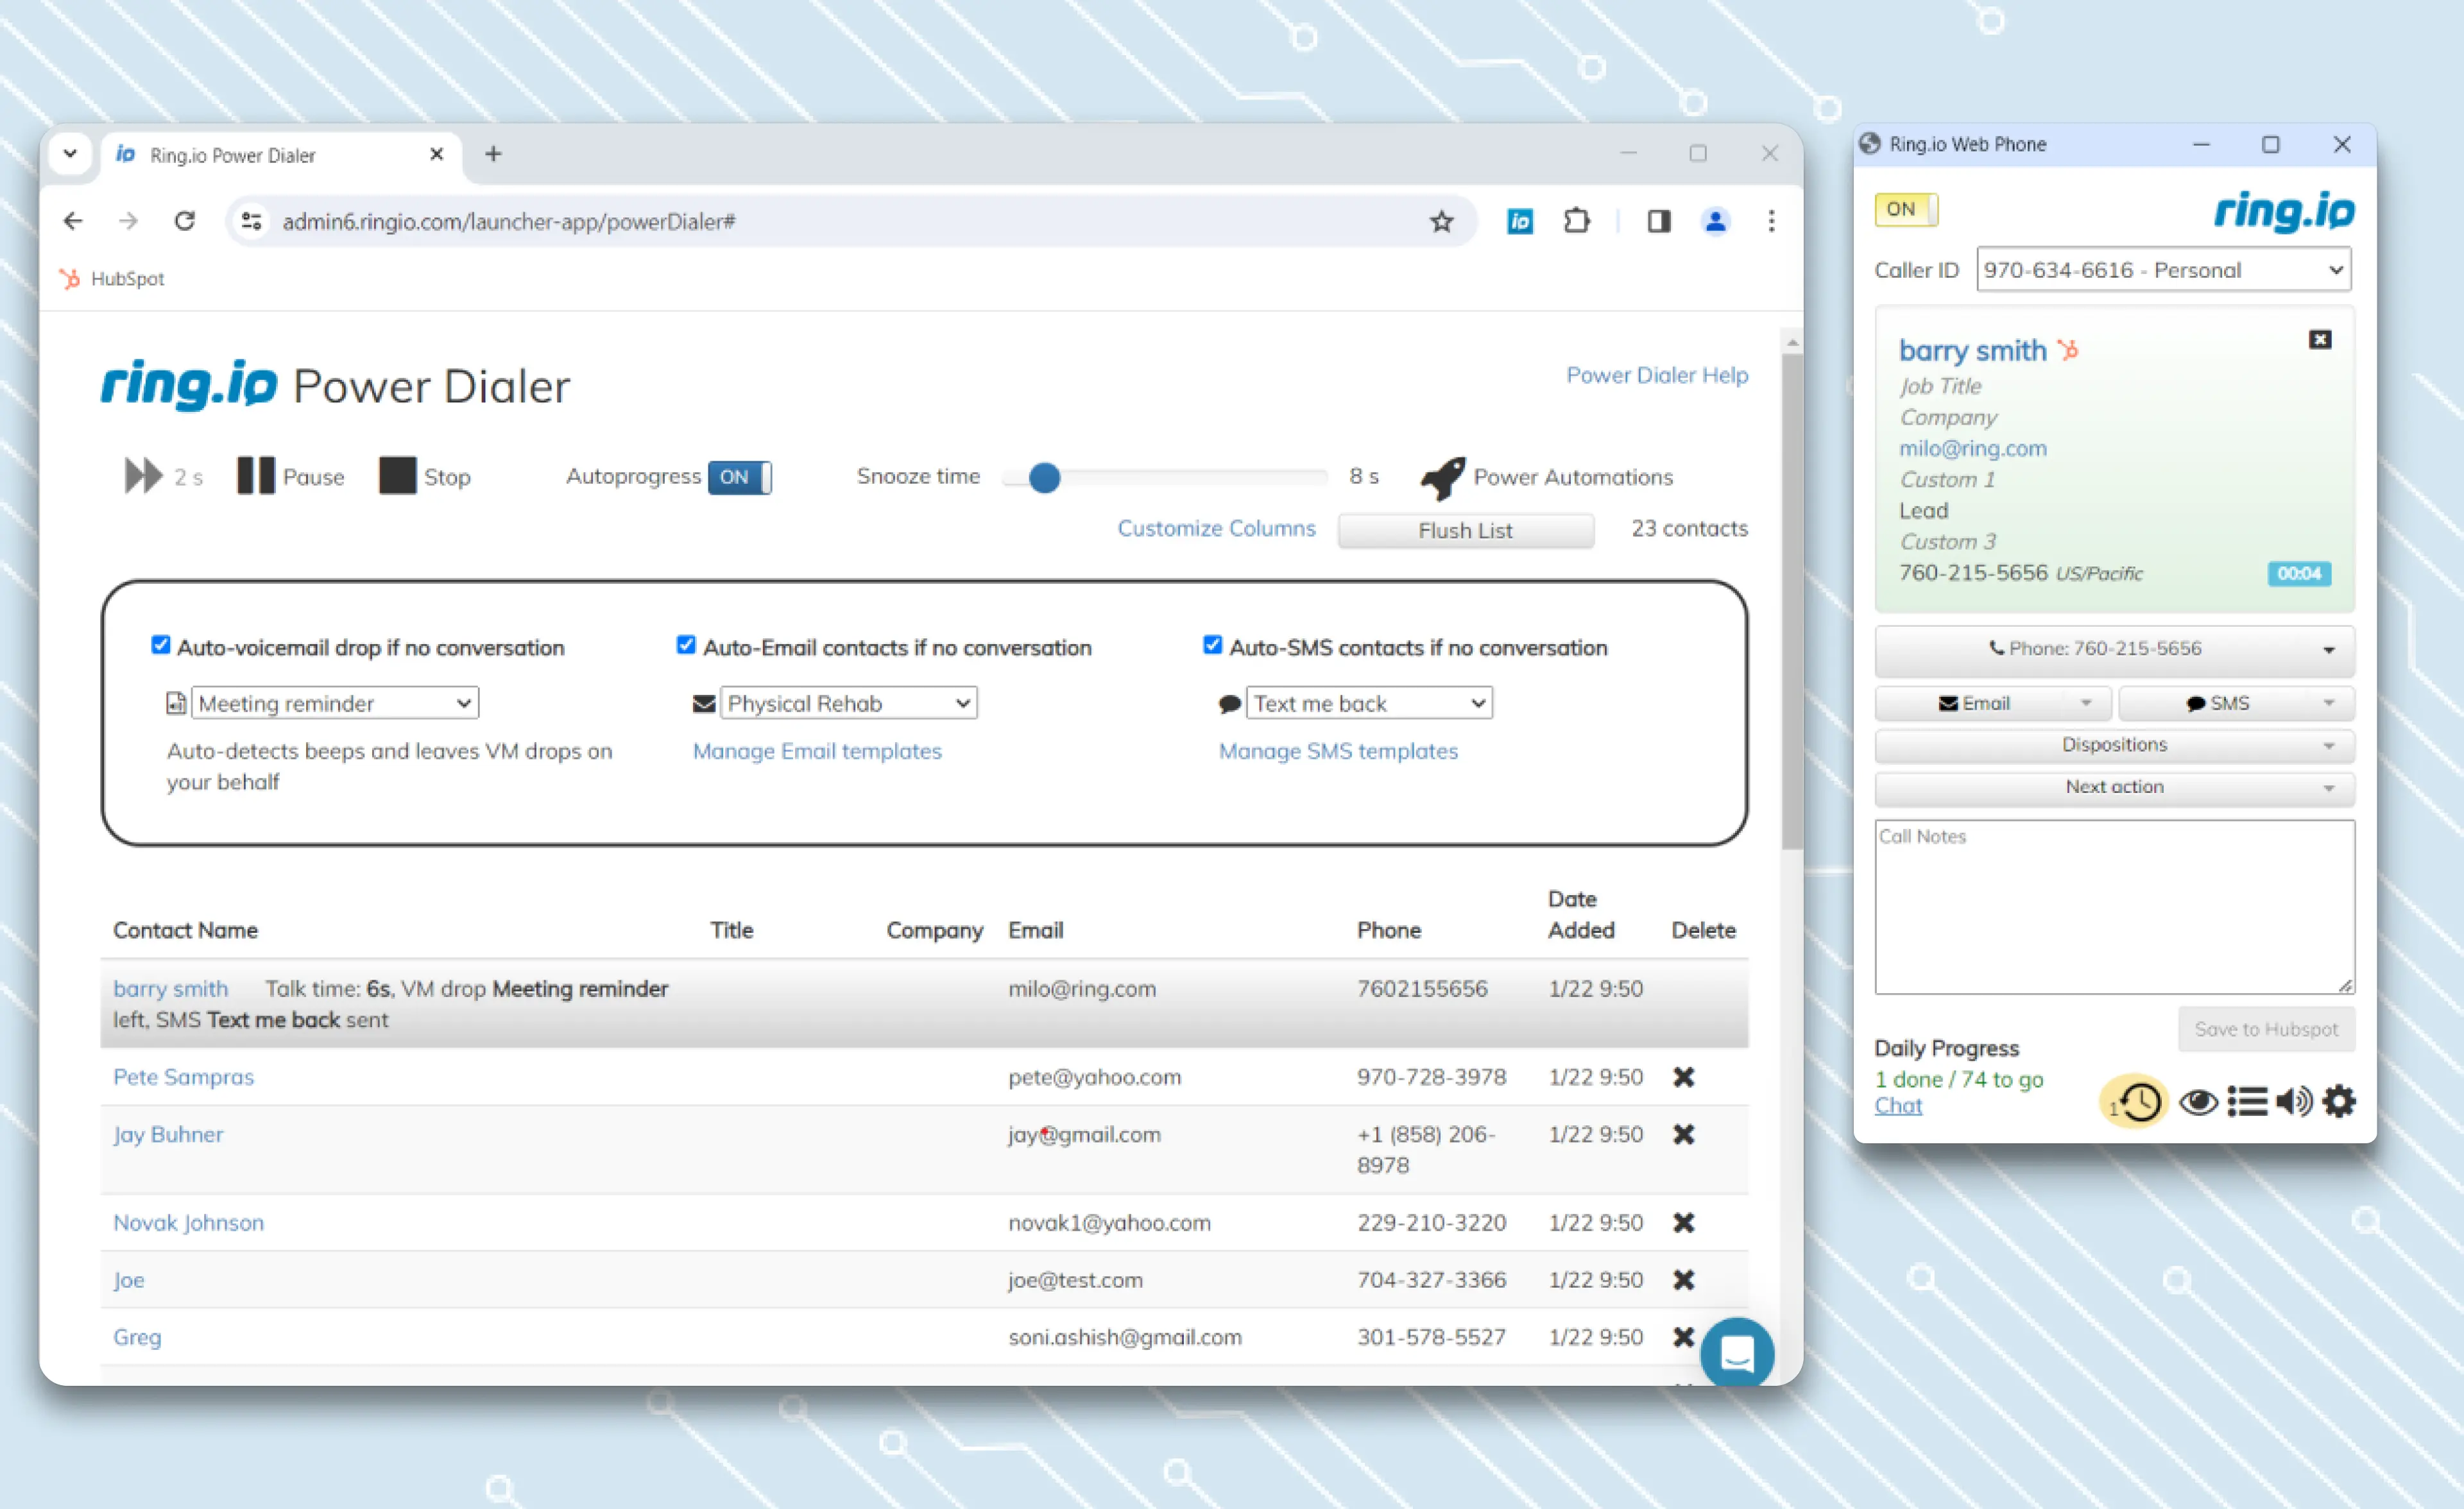This screenshot has width=2464, height=1509.
Task: Expand the Next action dropdown
Action: click(2113, 788)
